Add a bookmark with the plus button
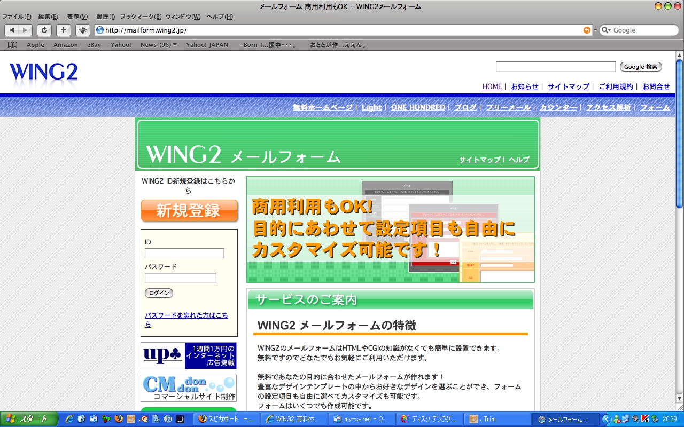 pos(64,30)
